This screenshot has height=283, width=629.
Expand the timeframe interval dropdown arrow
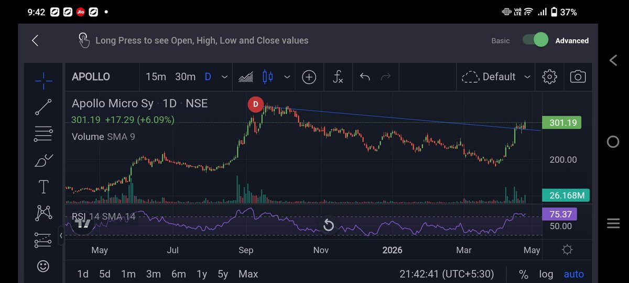tap(224, 77)
